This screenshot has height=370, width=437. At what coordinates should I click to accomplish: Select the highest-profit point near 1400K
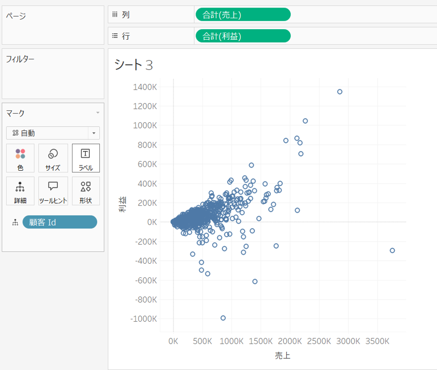[x=340, y=92]
